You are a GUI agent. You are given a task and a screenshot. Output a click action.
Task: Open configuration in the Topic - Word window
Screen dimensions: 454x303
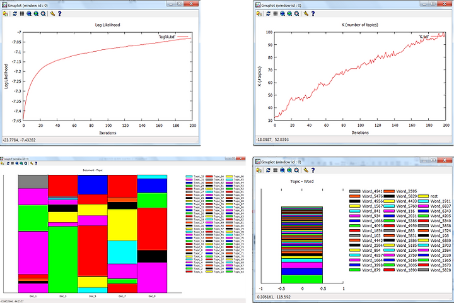(306, 170)
